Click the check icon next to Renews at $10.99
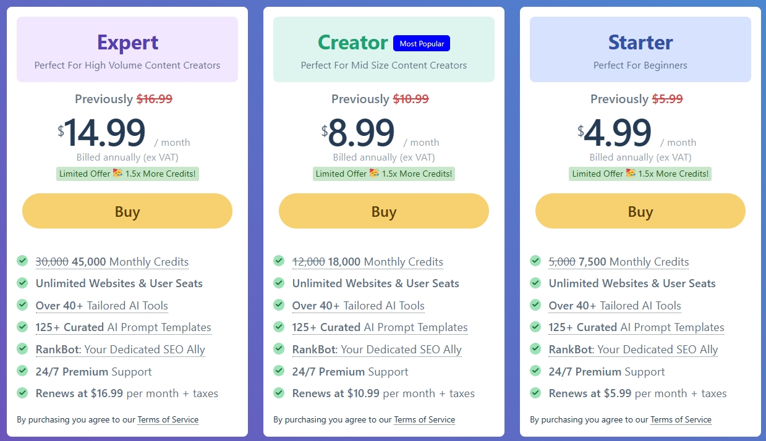766x441 pixels. pos(279,393)
